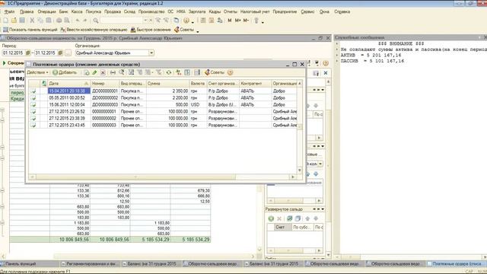This screenshot has height=274, width=487.
Task: Click the ПАССИВ = 5 101 167,16 message line
Action: [x=372, y=61]
